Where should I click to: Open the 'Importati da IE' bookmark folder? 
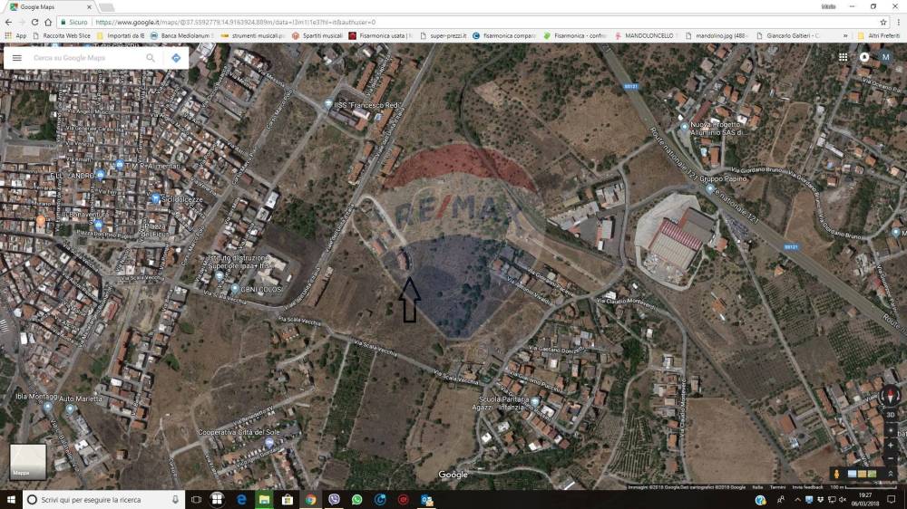pos(121,36)
